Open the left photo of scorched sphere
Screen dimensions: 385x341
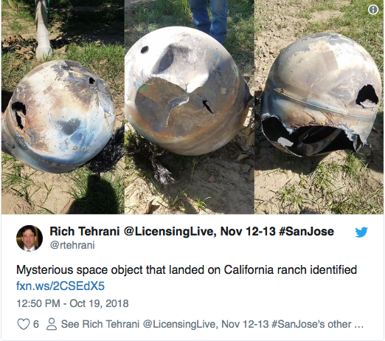click(x=63, y=107)
